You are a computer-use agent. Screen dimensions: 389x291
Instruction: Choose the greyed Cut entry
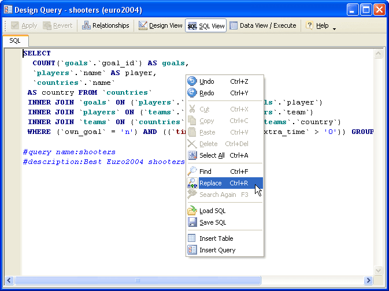tap(224, 109)
